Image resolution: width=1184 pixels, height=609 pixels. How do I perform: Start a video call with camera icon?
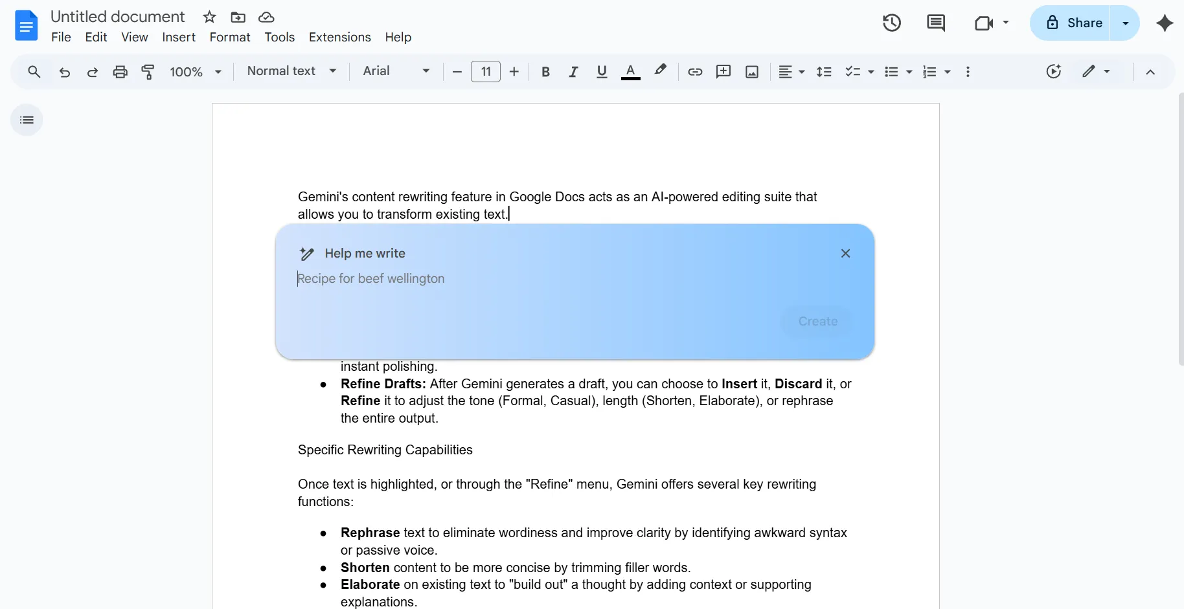point(984,23)
